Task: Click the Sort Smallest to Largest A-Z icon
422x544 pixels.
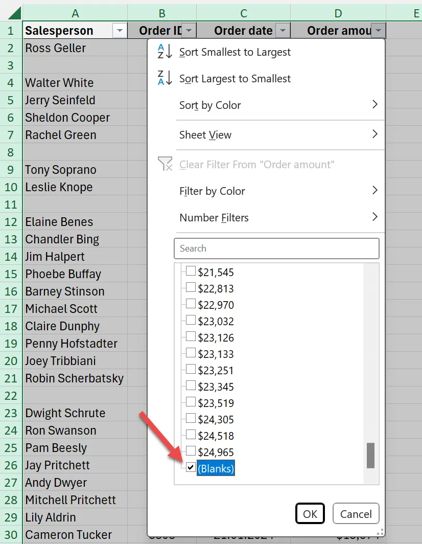Action: [165, 52]
